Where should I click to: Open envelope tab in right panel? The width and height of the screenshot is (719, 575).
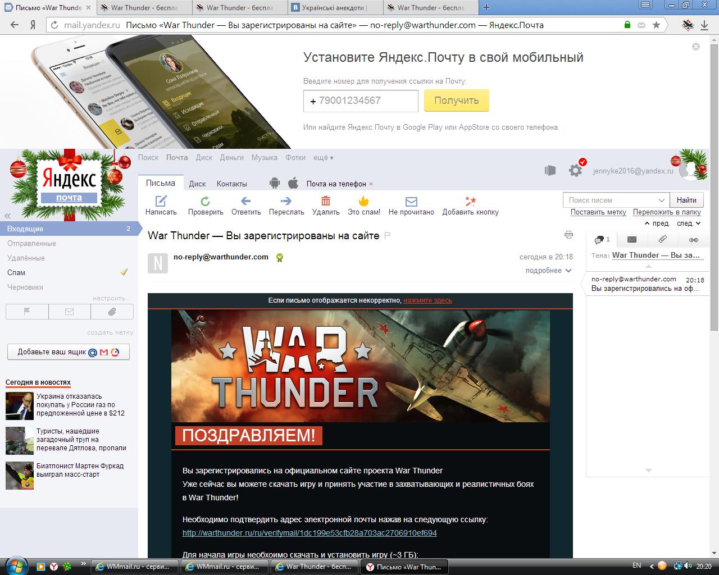[x=632, y=240]
